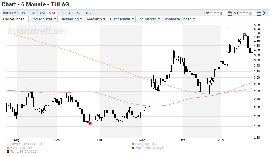Select the 3 M. time range tab
Image resolution: width=272 pixels, height=156 pixels.
click(42, 13)
